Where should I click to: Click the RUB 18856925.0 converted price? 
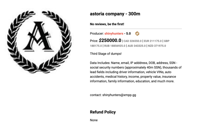114,46
